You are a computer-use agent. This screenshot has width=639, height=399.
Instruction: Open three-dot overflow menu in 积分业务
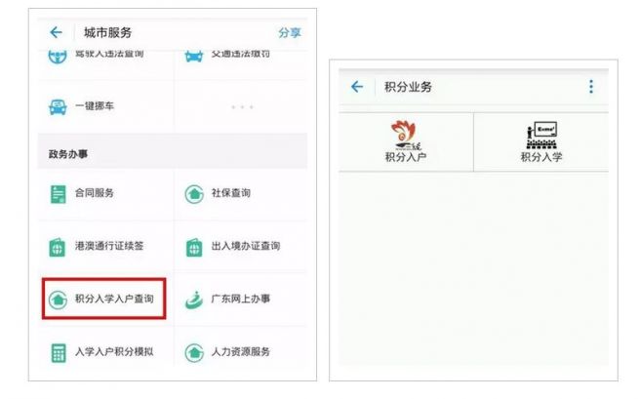click(591, 87)
